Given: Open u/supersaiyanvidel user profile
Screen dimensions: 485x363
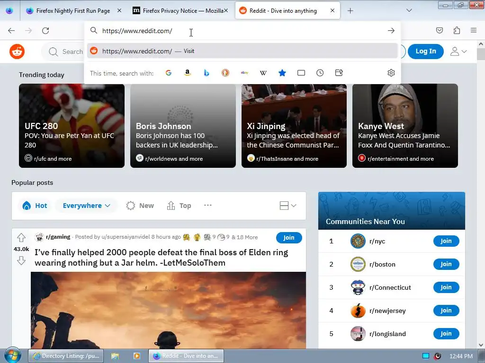Looking at the screenshot, I should coord(126,237).
